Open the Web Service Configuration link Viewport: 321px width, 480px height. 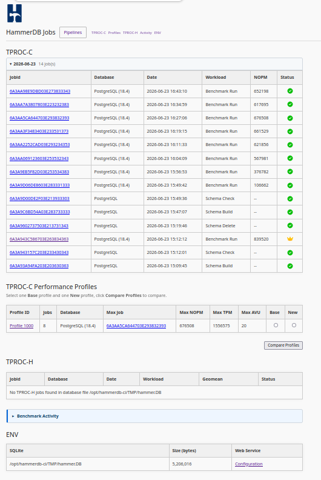[x=249, y=464]
